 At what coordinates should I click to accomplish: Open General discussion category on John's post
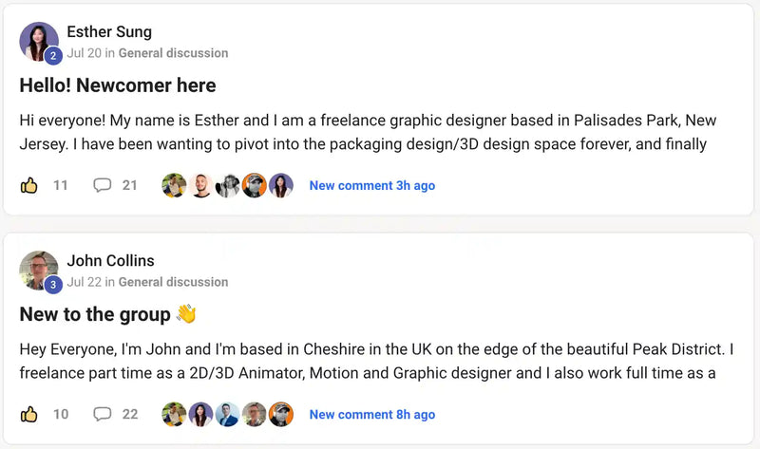[x=173, y=282]
